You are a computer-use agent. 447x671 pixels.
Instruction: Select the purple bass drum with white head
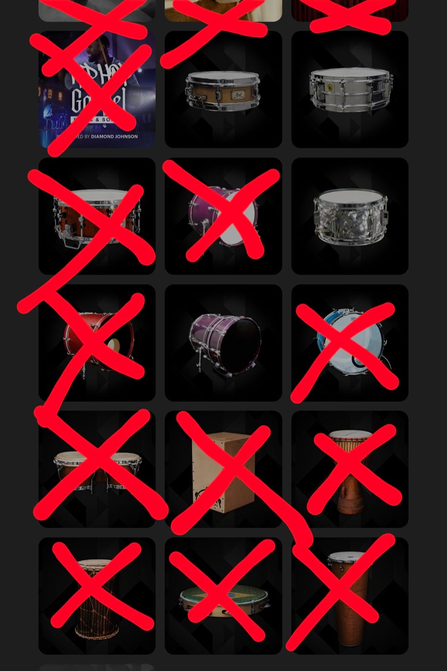223,216
